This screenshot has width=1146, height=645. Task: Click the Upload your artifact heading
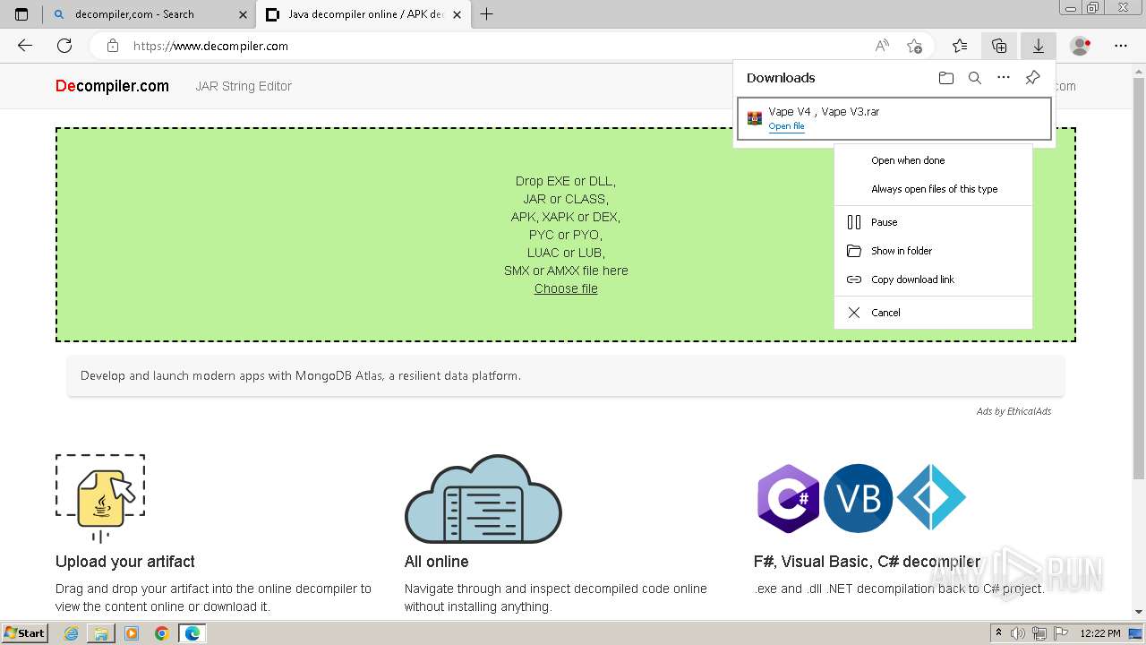pos(125,562)
